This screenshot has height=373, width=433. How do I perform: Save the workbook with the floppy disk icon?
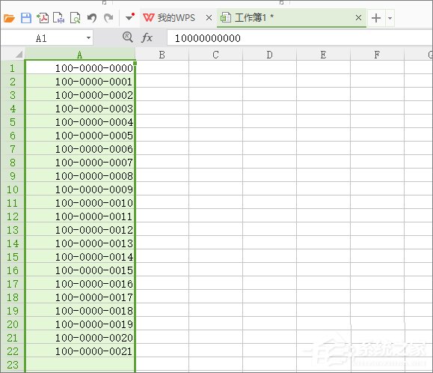click(26, 18)
